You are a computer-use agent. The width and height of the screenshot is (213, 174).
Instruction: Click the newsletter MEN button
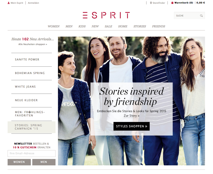44,162
